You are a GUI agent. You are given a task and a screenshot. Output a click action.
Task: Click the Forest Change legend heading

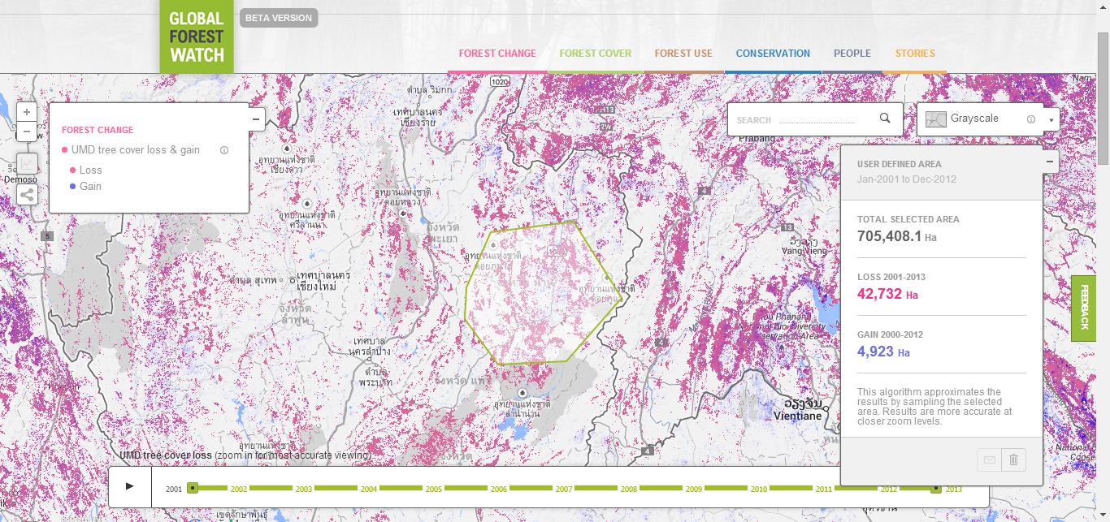[x=98, y=130]
